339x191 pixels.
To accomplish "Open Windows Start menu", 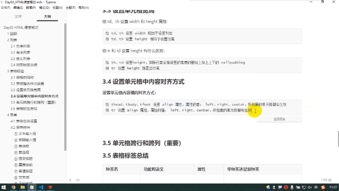I will [4, 188].
